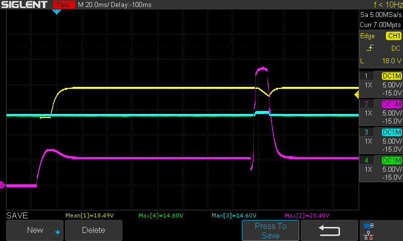This screenshot has height=241, width=403.
Task: Open the New dropdown arrow
Action: click(x=57, y=232)
